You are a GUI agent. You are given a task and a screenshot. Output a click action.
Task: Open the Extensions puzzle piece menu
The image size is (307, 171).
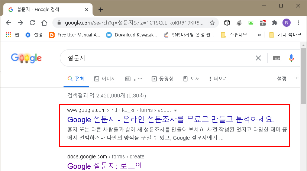pyautogui.click(x=275, y=23)
